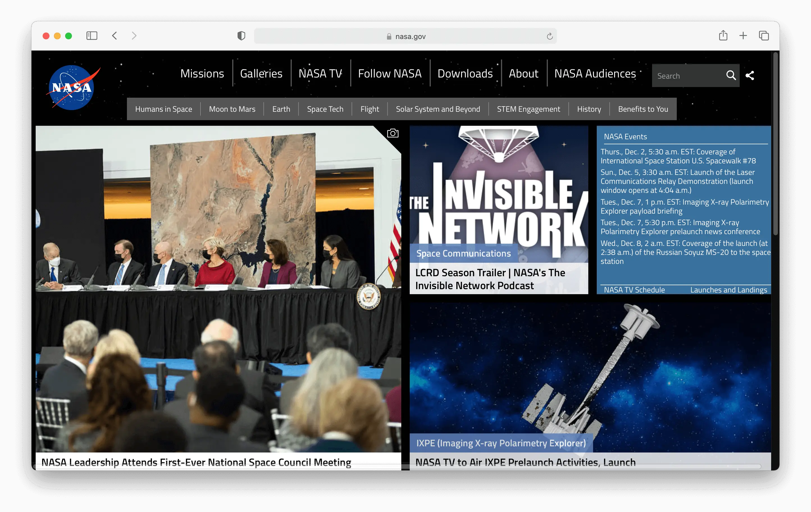
Task: Select the Moon to Mars tab
Action: point(232,109)
